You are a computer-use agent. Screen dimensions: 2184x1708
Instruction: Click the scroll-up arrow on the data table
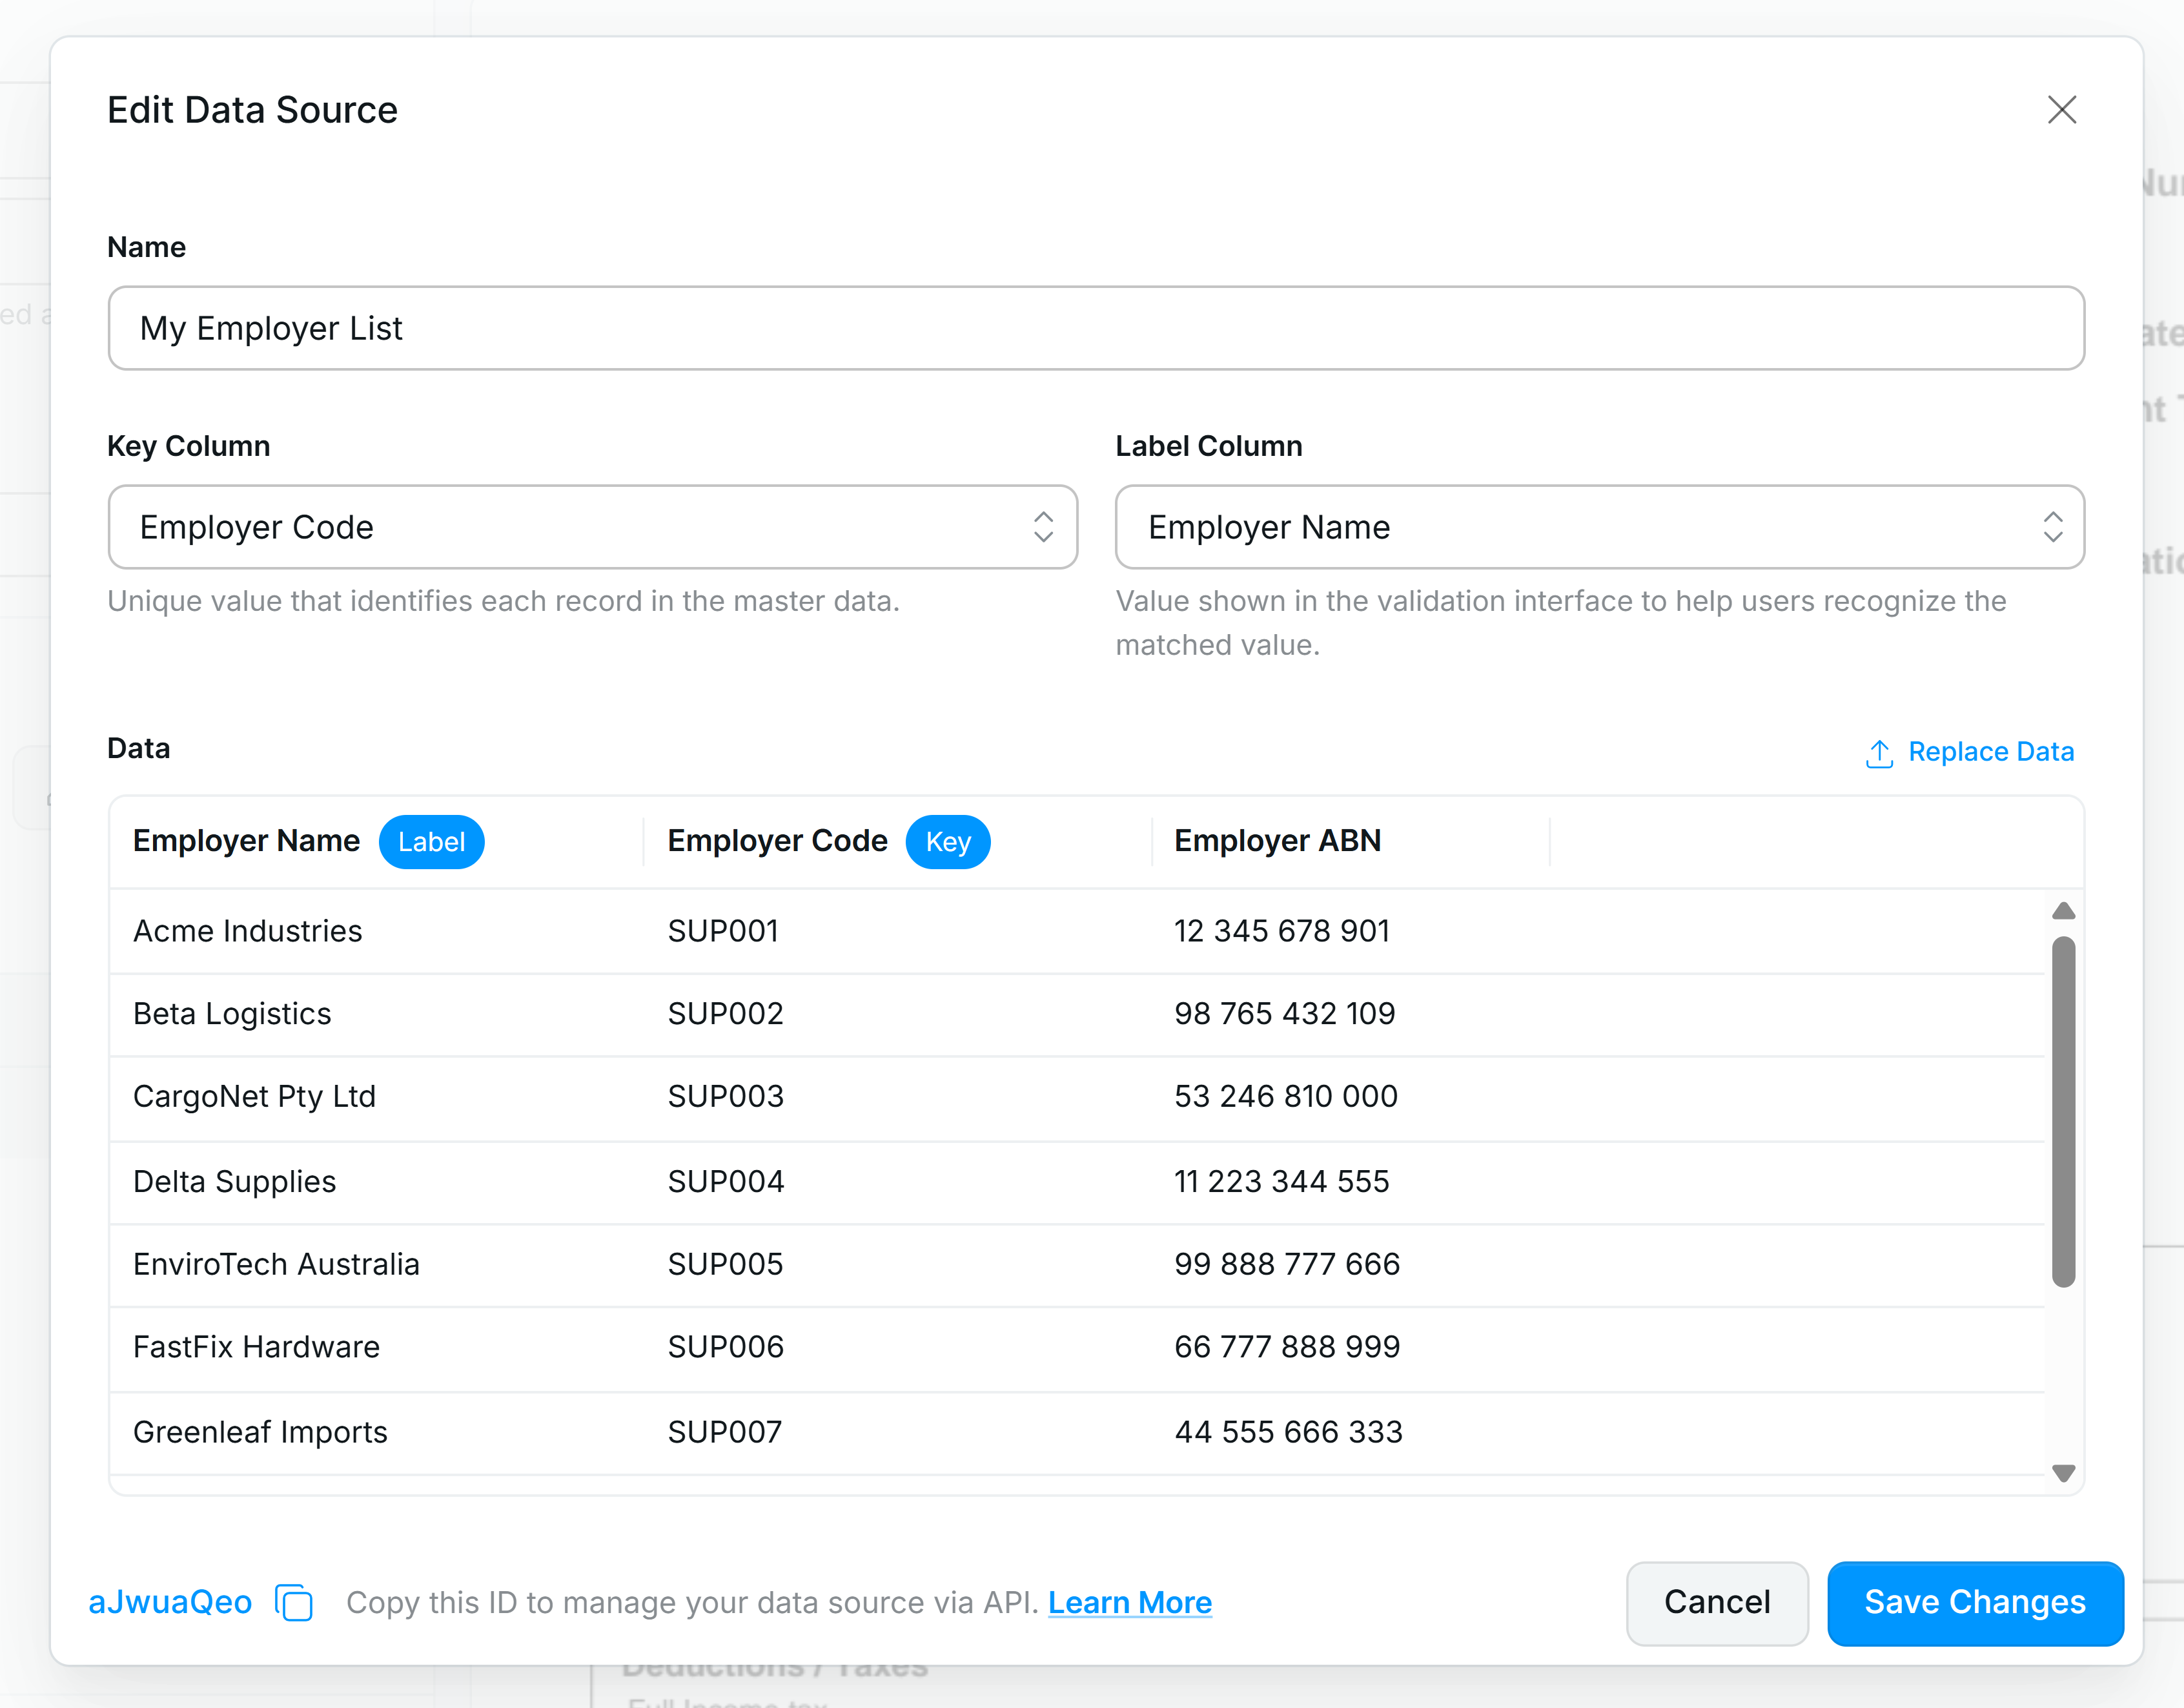coord(2062,911)
